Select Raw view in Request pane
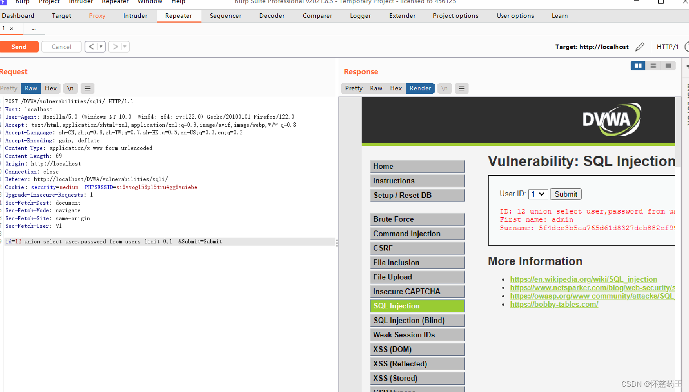This screenshot has height=392, width=689. tap(31, 89)
